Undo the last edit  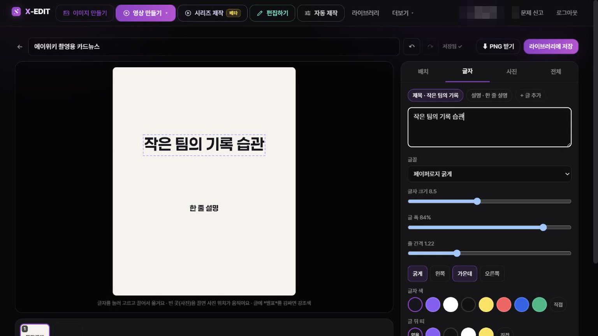[x=412, y=47]
